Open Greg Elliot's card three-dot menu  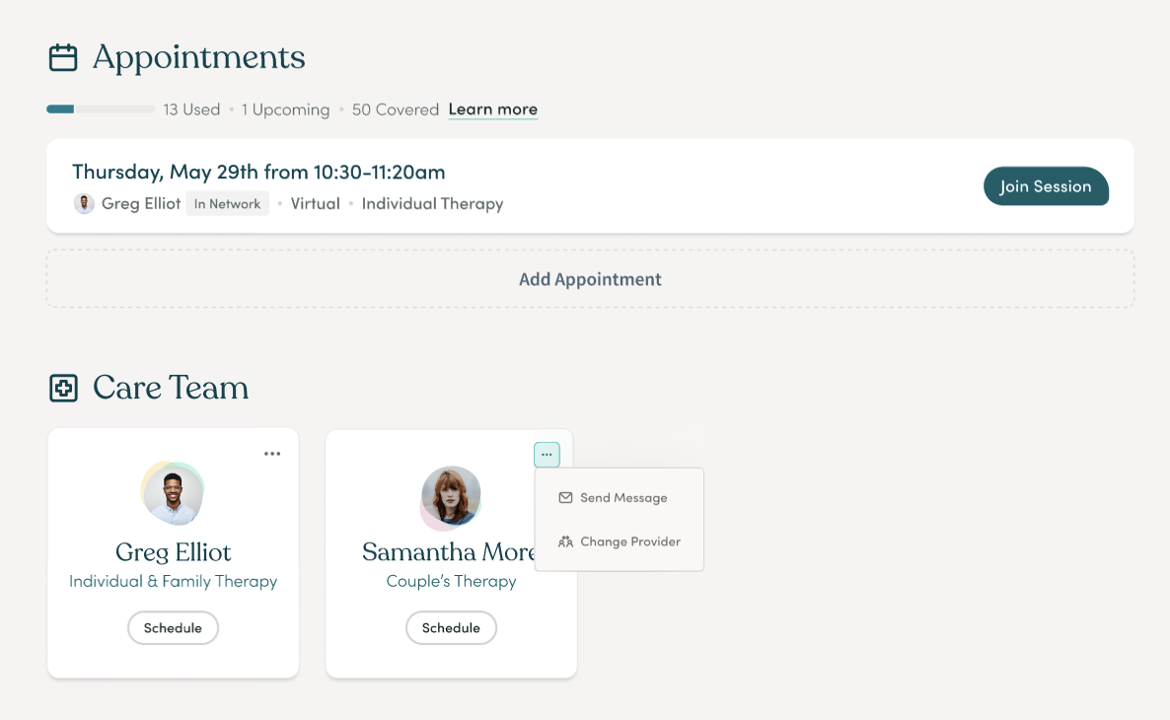[x=272, y=454]
